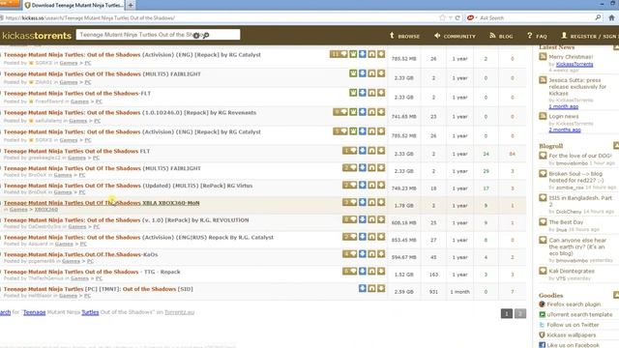Click the tan download arrow in [SID] row

[381, 288]
